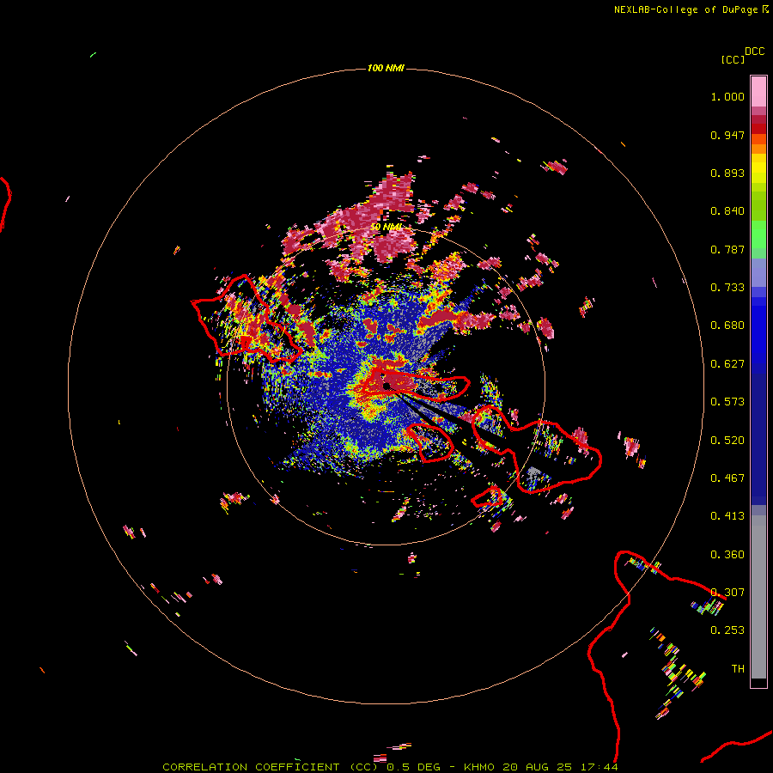The image size is (773, 773).
Task: Select the light pink band beside 1.000
Action: click(758, 91)
